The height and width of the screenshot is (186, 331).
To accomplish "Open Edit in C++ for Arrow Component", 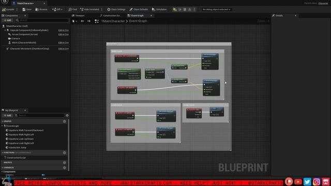I will [x=63, y=35].
